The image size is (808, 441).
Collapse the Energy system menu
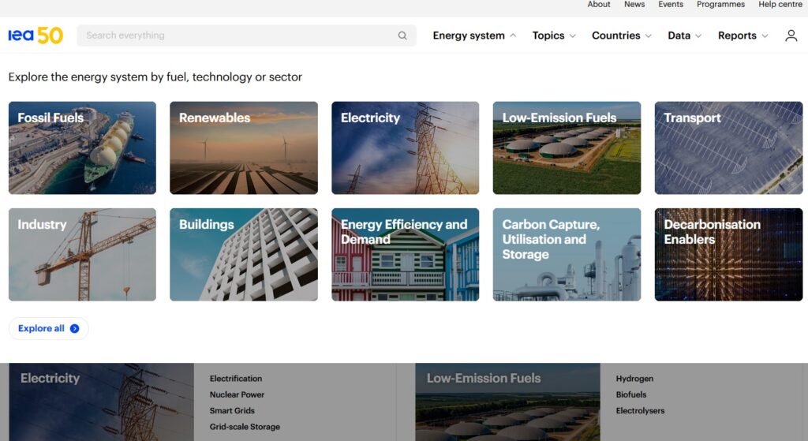click(x=474, y=36)
